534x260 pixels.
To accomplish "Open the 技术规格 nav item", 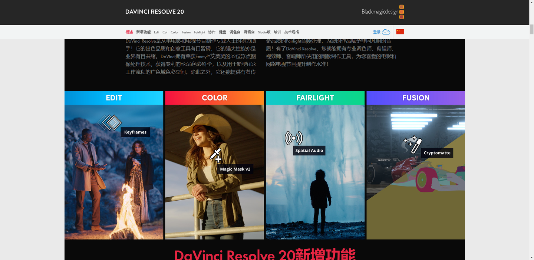I will [292, 32].
